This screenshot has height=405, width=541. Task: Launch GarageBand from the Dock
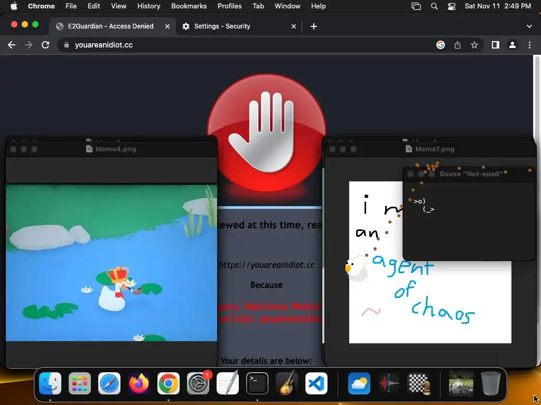(287, 383)
